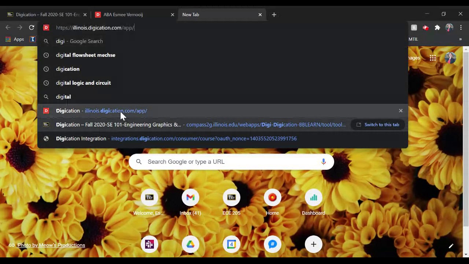Switch to ABA Esmee Vernooij tab
This screenshot has height=264, width=469.
134,15
